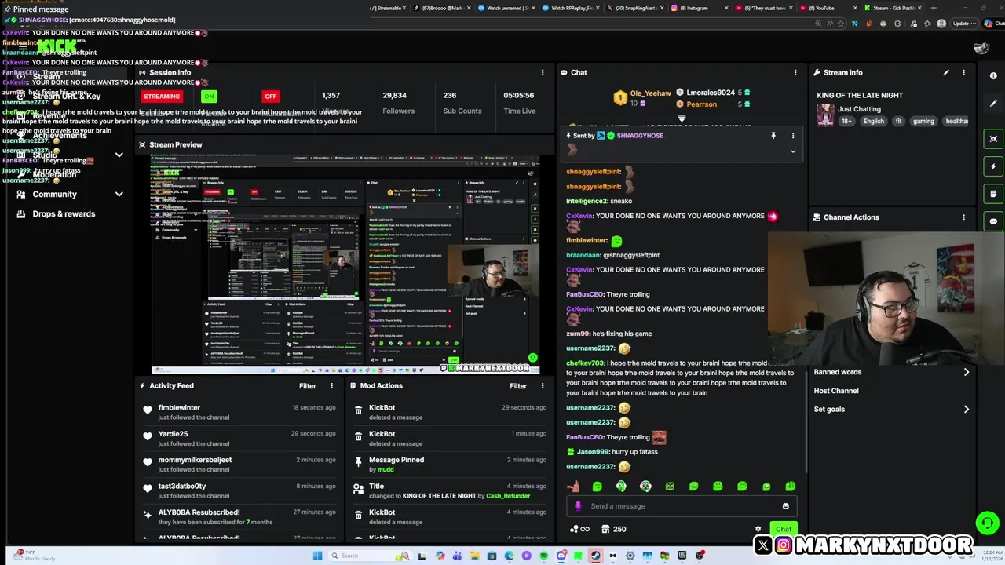Viewport: 1005px width, 565px height.
Task: Expand Banned words arrow
Action: pyautogui.click(x=966, y=372)
